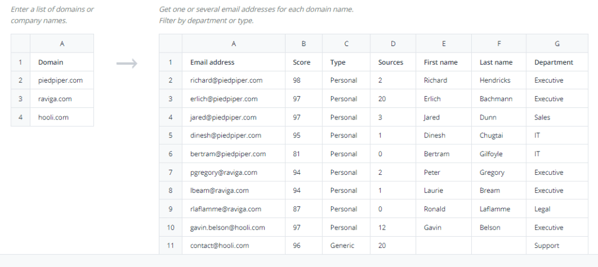598x267 pixels.
Task: Click the score 96 cell
Action: coord(304,245)
